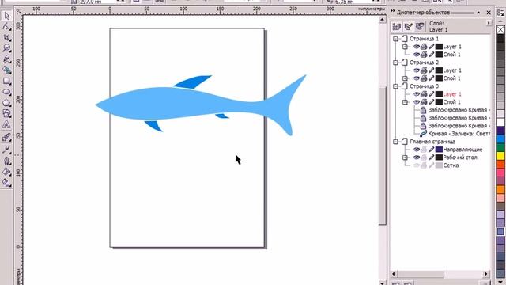Collapse the Страница 3 tree node
This screenshot has height=285, width=506.
[395, 86]
